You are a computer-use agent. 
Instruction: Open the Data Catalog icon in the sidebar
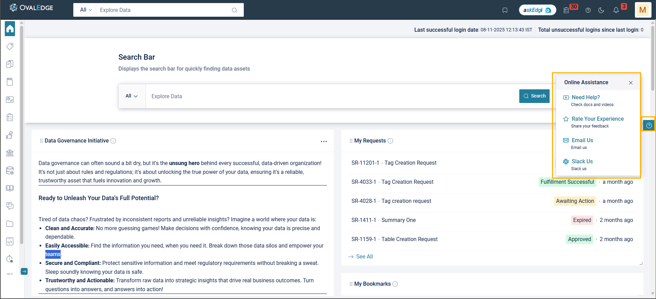(x=10, y=81)
